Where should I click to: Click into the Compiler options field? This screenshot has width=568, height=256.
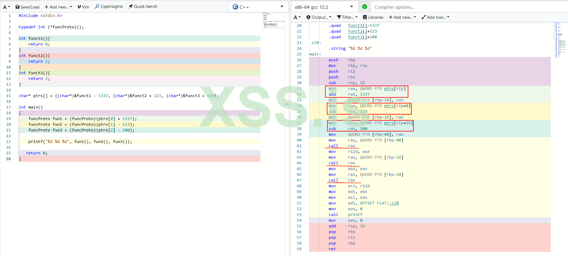click(x=468, y=7)
